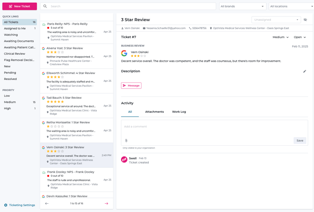Click the attachment paperclip icon
The height and width of the screenshot is (212, 314).
(x=126, y=141)
